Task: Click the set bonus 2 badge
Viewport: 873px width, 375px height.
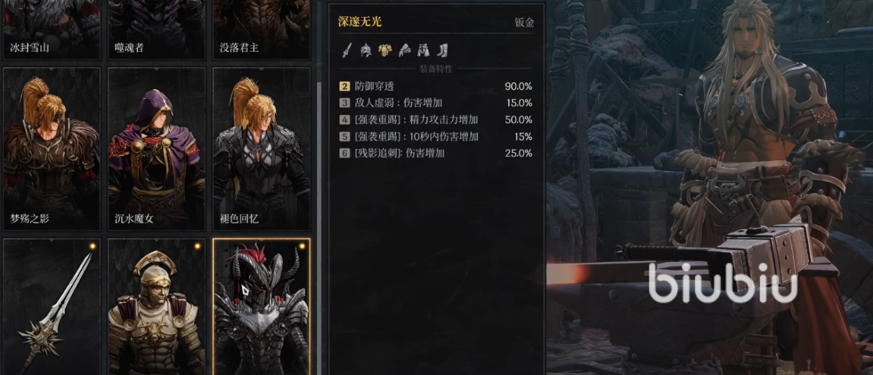Action: 344,87
